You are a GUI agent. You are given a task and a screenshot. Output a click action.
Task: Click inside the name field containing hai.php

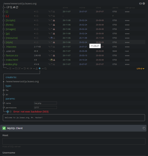45,103
